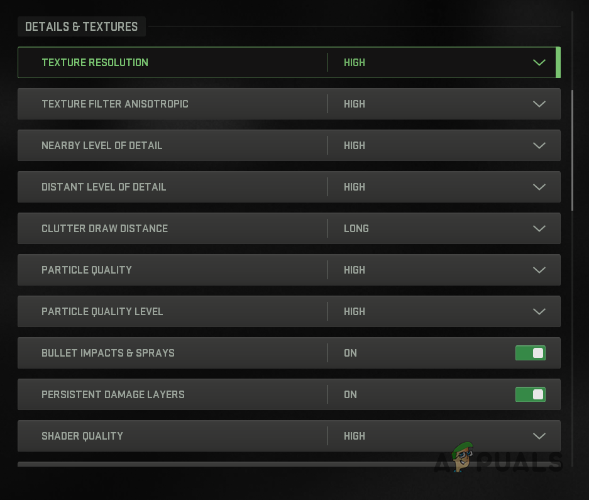
Task: Select Particle Quality Level label
Action: [102, 312]
